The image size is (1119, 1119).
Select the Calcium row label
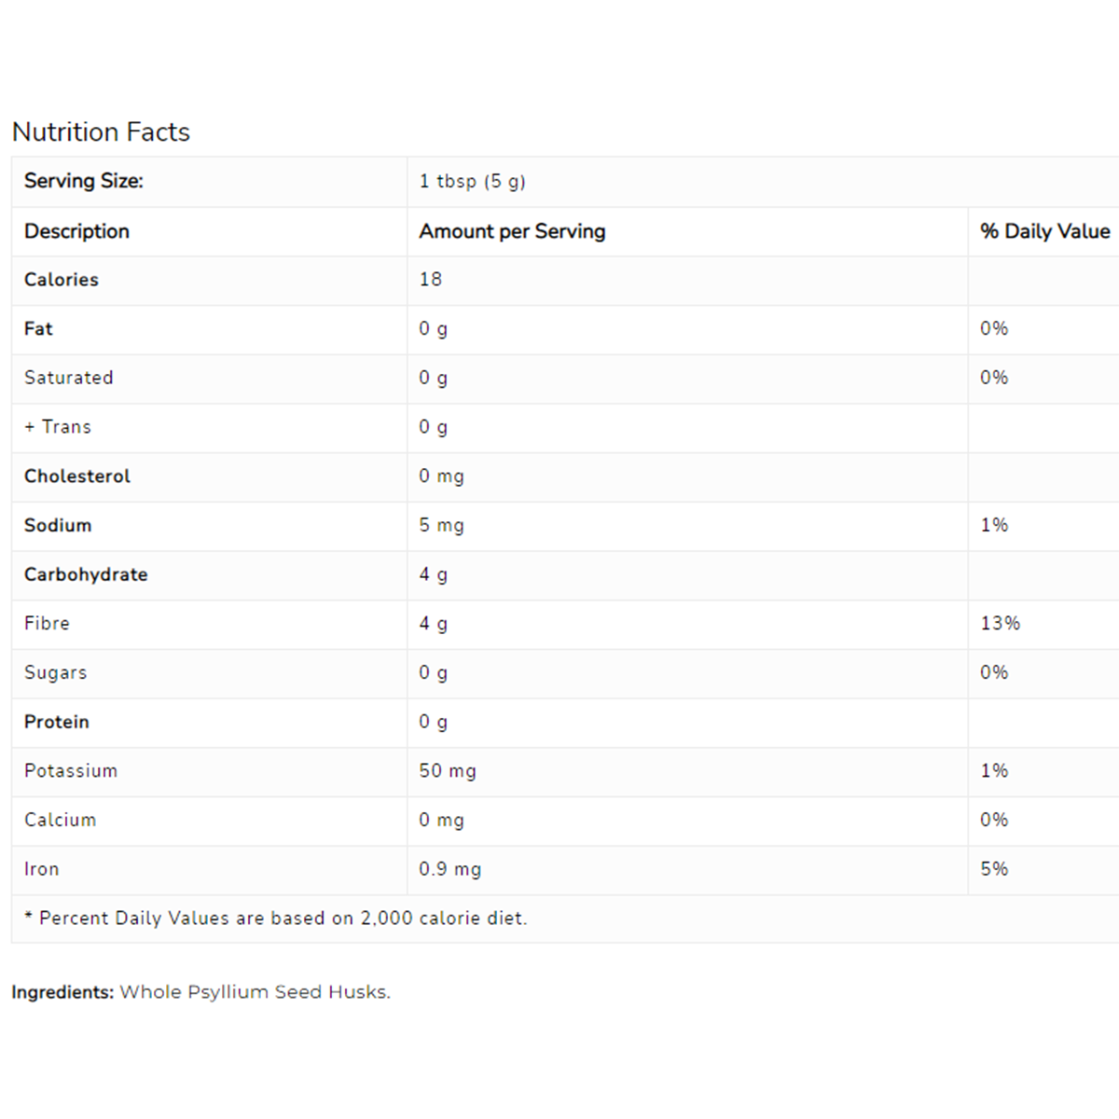(60, 821)
